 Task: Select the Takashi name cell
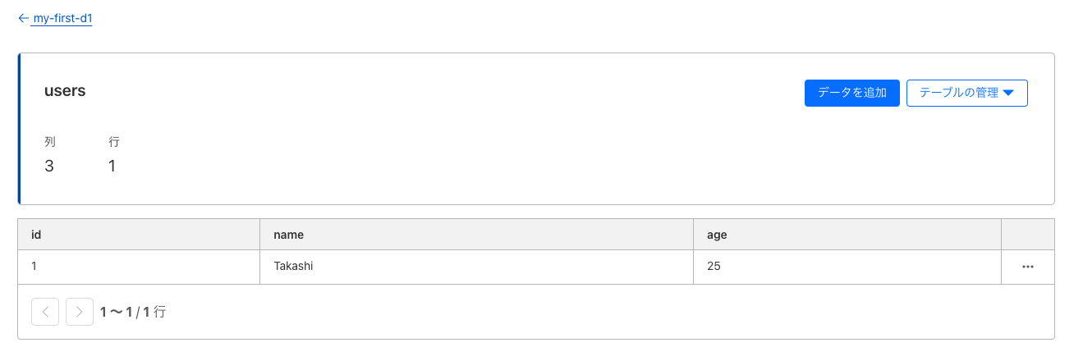(477, 267)
